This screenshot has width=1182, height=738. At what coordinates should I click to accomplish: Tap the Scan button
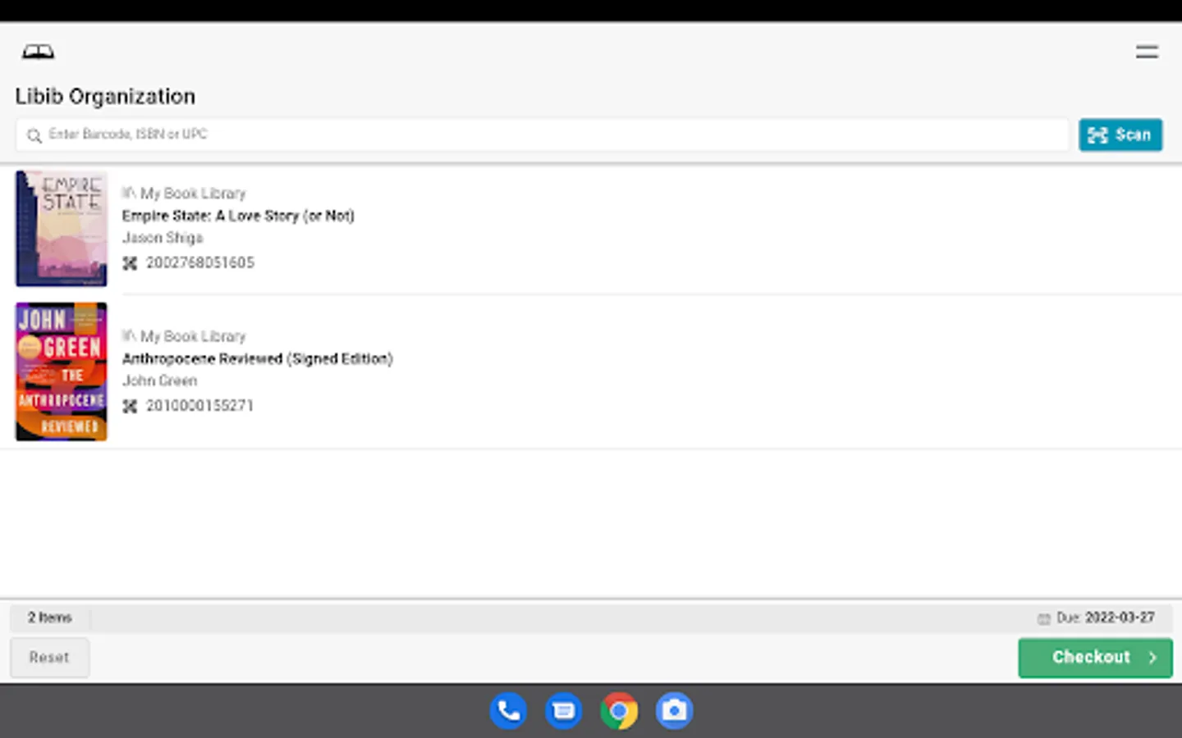[1120, 134]
